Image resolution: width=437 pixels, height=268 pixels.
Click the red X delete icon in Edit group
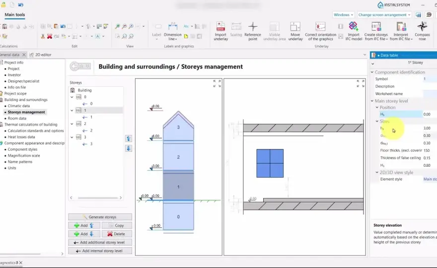click(50, 36)
